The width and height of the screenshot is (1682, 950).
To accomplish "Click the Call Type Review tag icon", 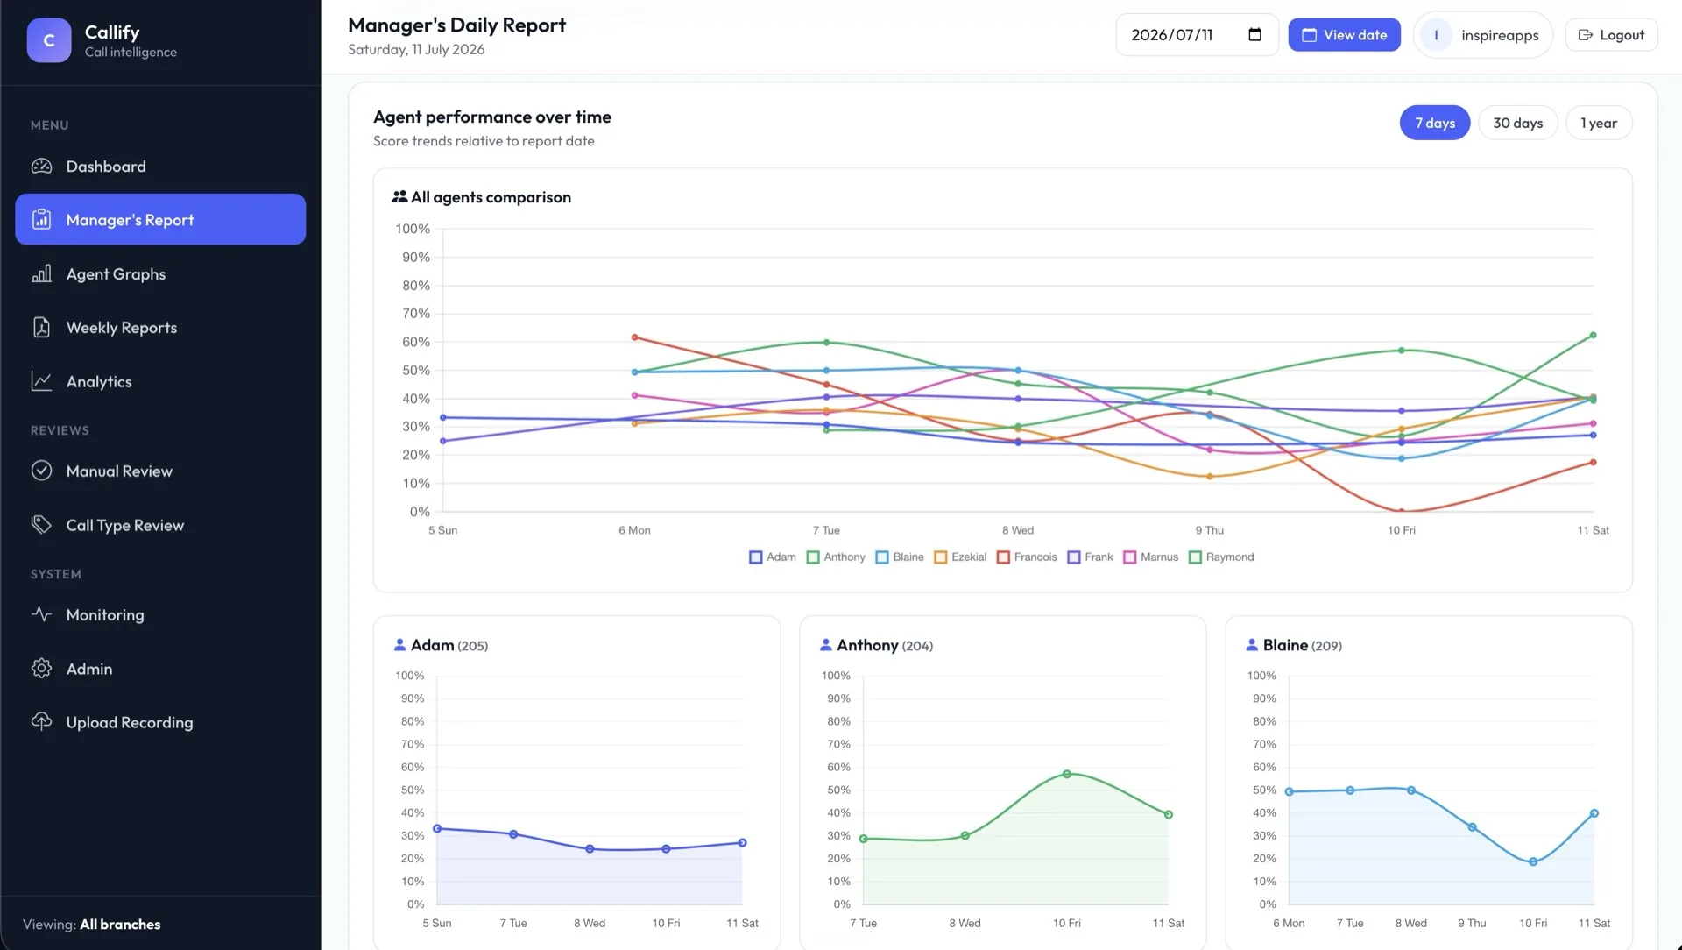I will [41, 525].
